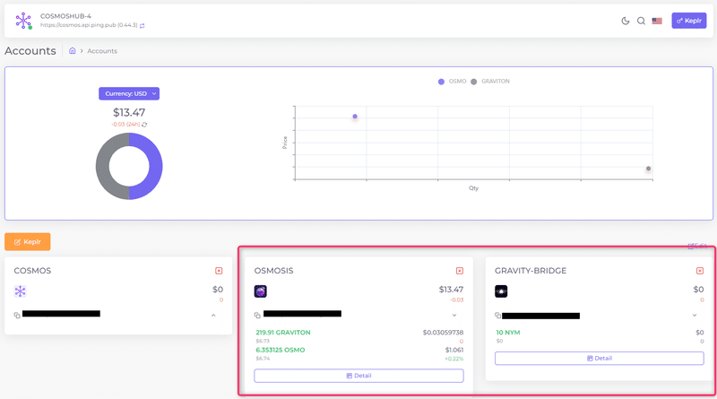
Task: Click the Cosmos Hub network logo
Action: (23, 21)
